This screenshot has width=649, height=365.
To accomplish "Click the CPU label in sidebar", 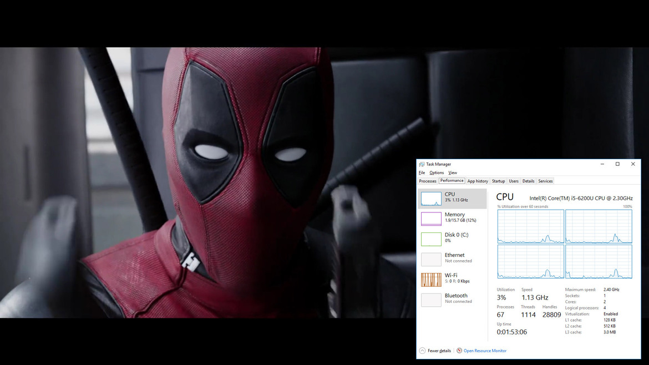I will pos(449,194).
